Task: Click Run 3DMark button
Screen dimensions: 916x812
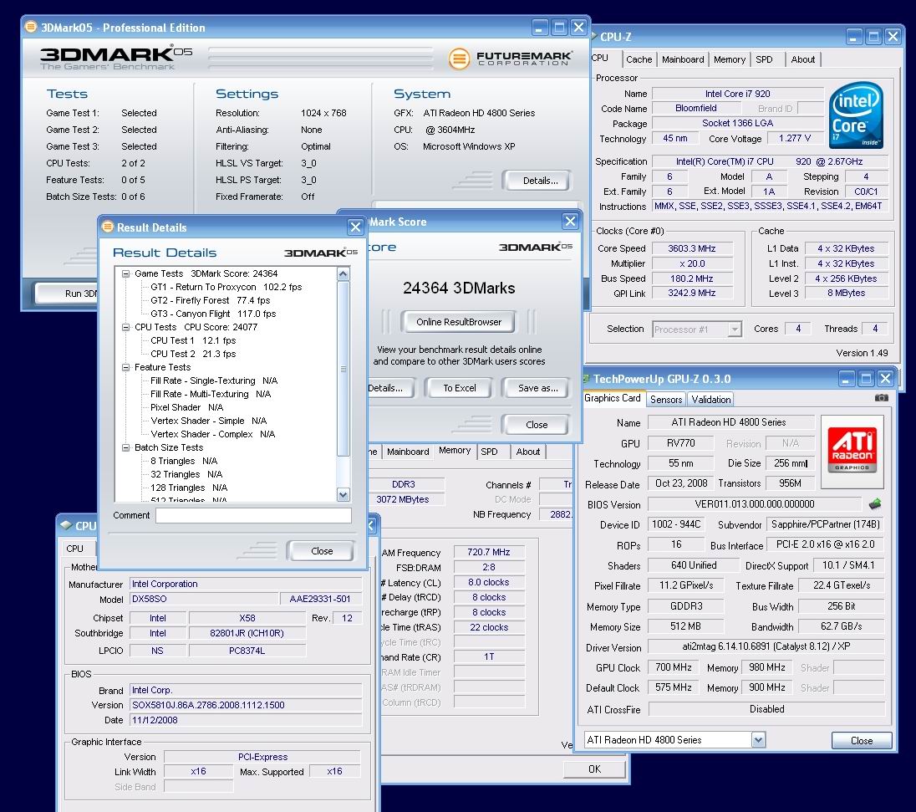Action: pyautogui.click(x=66, y=294)
